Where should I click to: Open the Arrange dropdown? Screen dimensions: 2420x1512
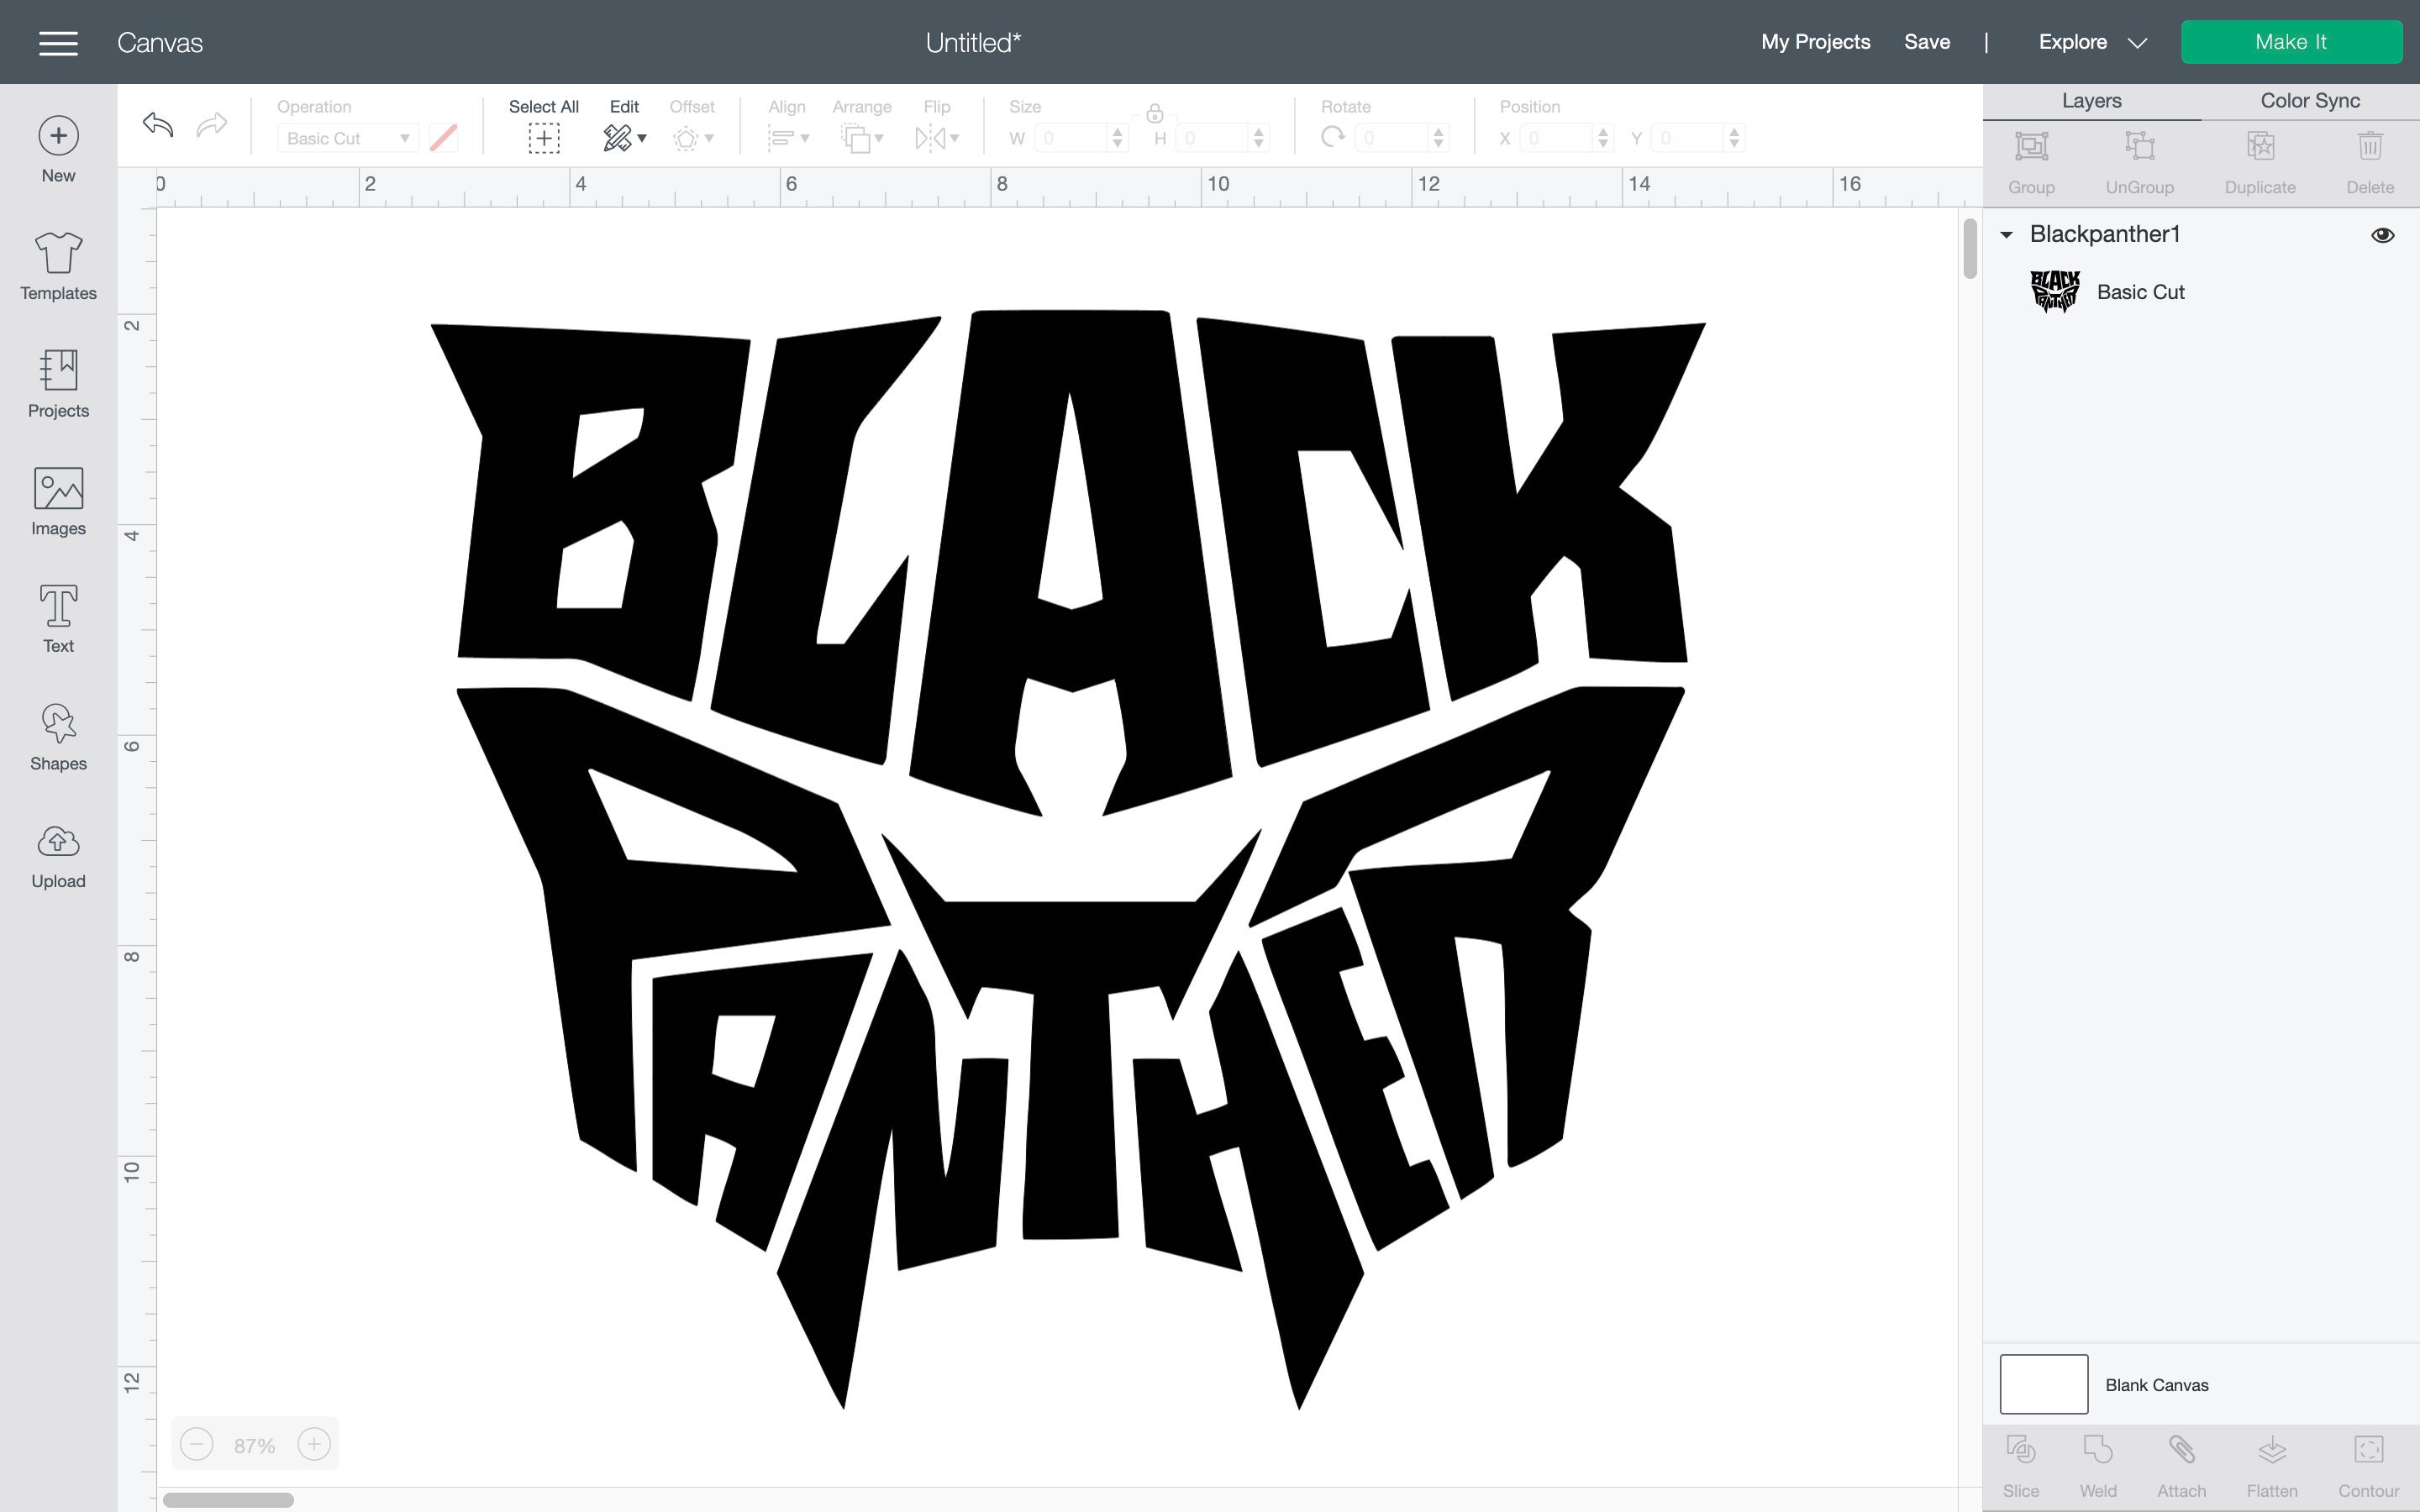click(x=862, y=138)
